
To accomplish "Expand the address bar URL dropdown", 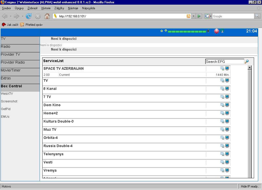I will coord(193,16).
